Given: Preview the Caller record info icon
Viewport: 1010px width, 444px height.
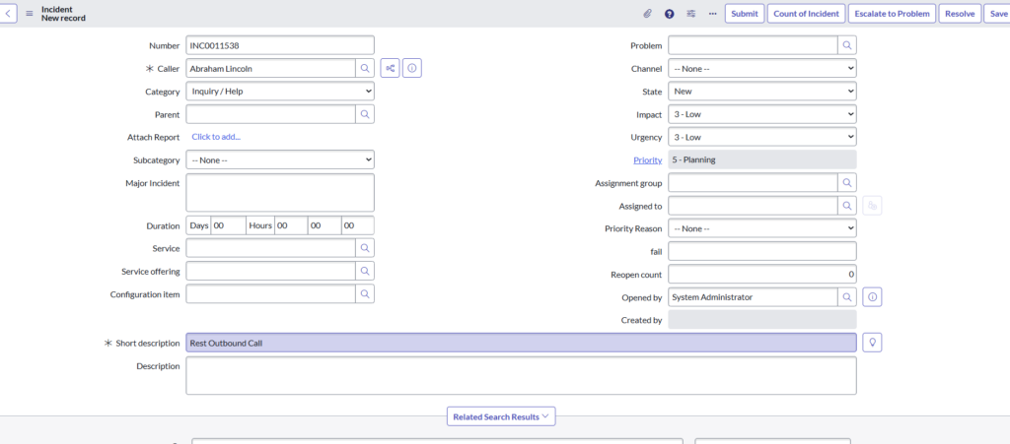Looking at the screenshot, I should pos(412,68).
